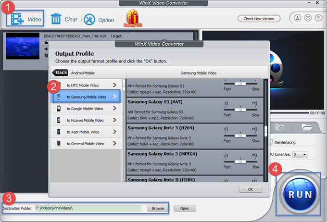Expand to HTC Mobile Video chevron
327x222 pixels.
click(x=114, y=85)
